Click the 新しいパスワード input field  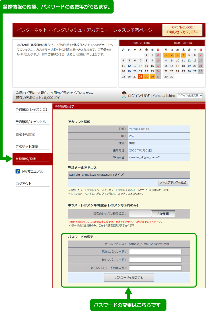pos(155,260)
